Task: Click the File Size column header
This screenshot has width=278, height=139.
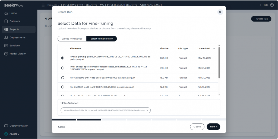Action: tap(164, 49)
